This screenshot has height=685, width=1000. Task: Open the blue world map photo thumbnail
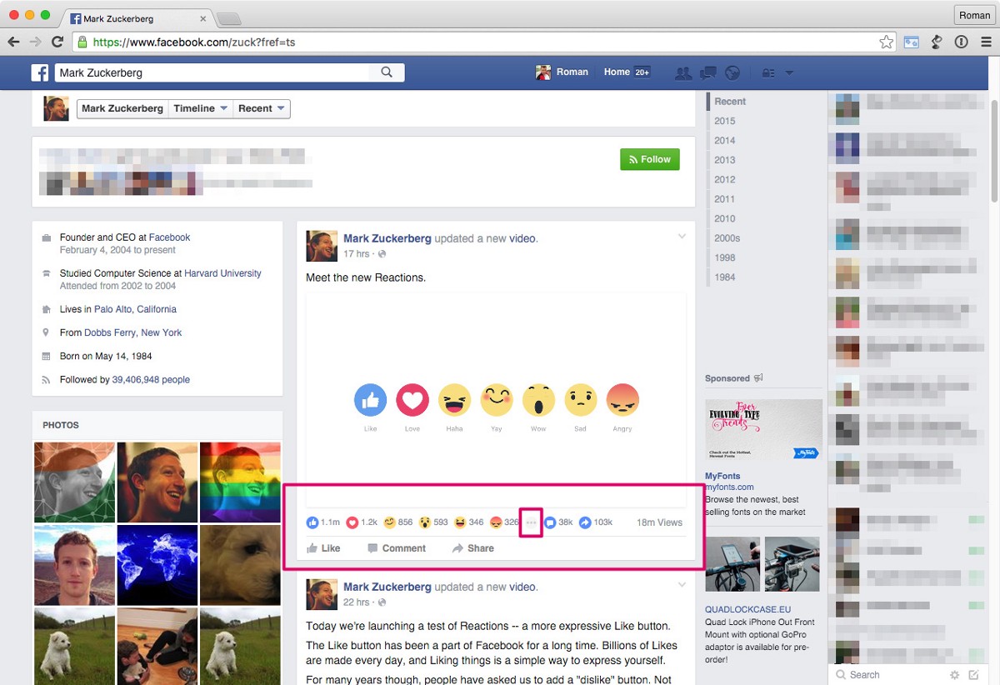click(157, 565)
